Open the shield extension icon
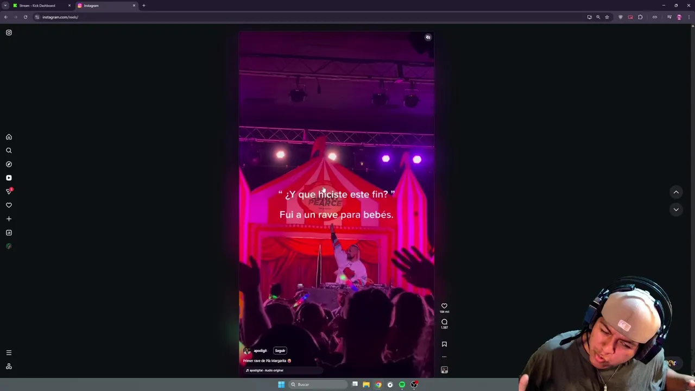 (x=621, y=17)
